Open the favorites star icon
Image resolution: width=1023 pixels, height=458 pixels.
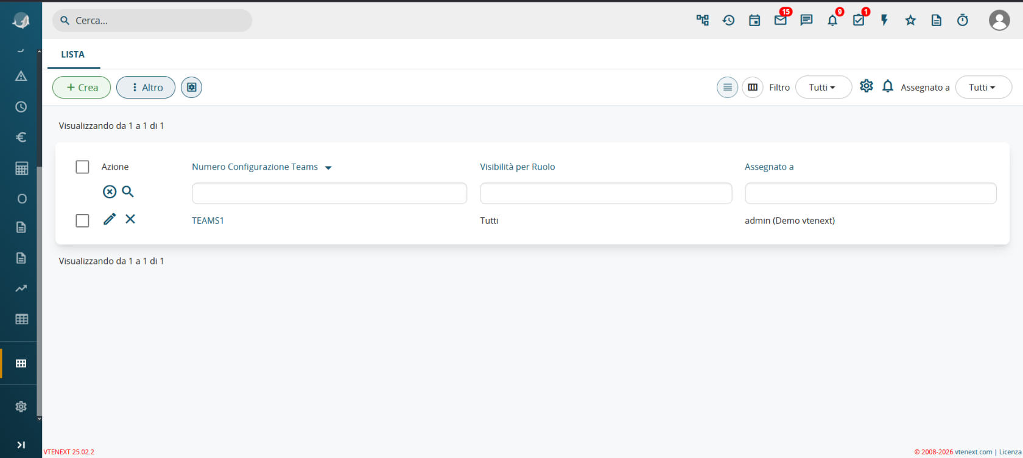point(910,20)
